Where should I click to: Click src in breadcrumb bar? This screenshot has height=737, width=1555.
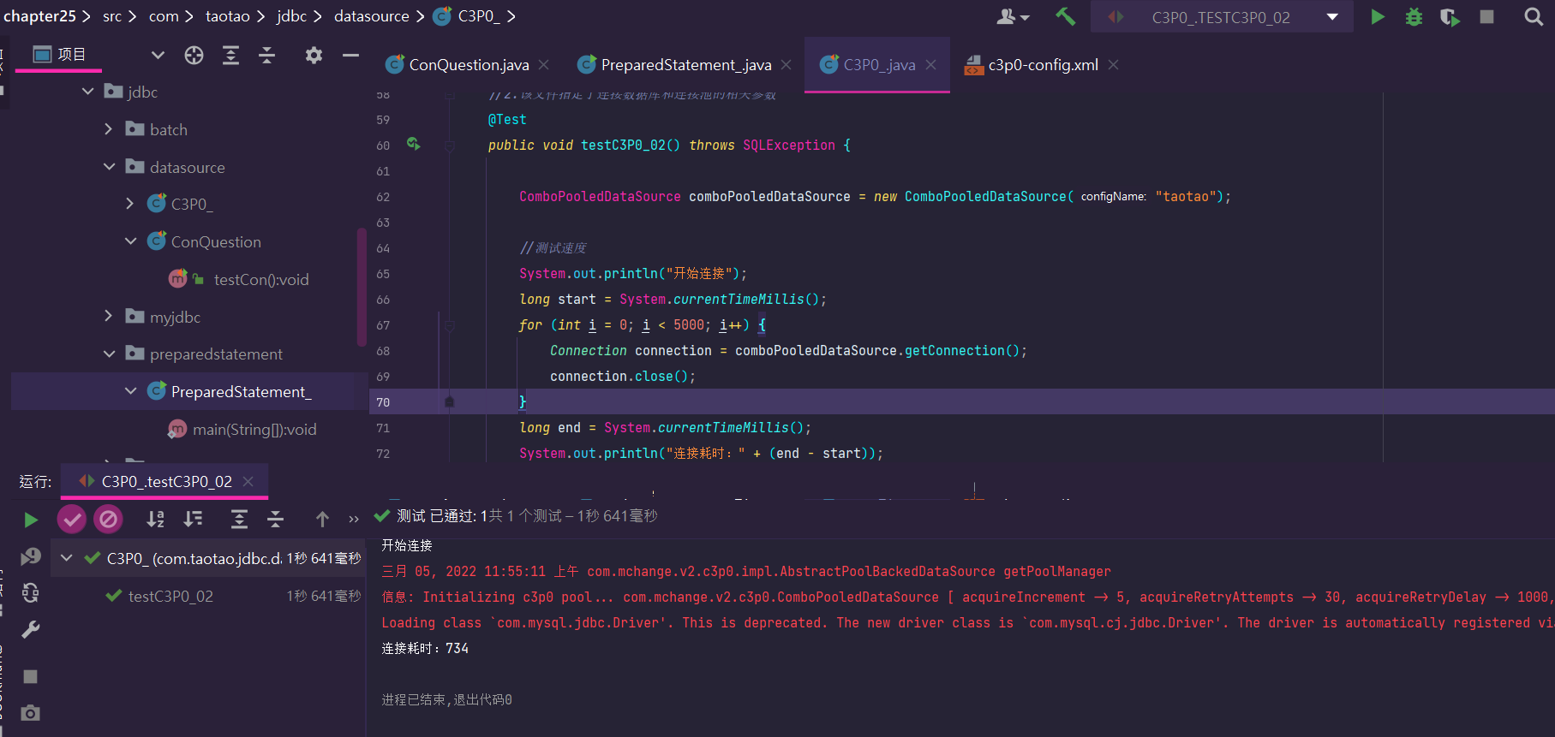[x=112, y=16]
